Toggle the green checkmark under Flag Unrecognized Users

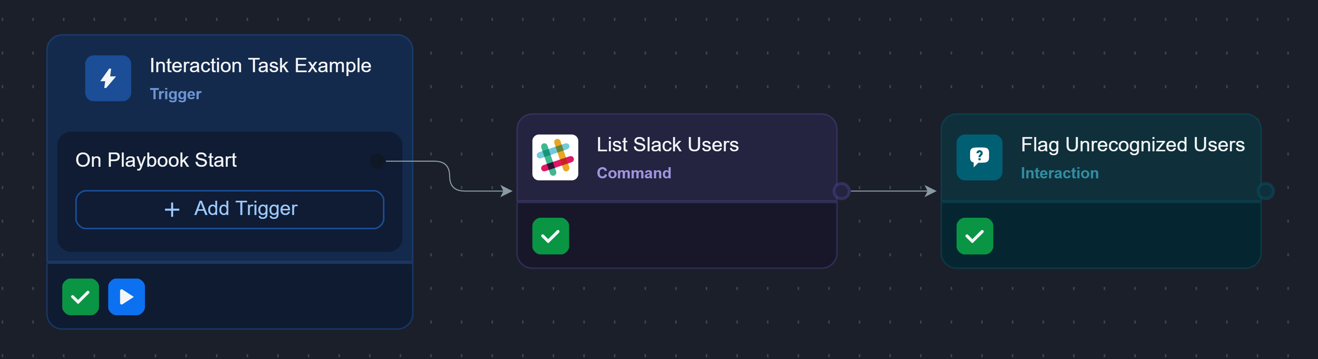tap(975, 236)
